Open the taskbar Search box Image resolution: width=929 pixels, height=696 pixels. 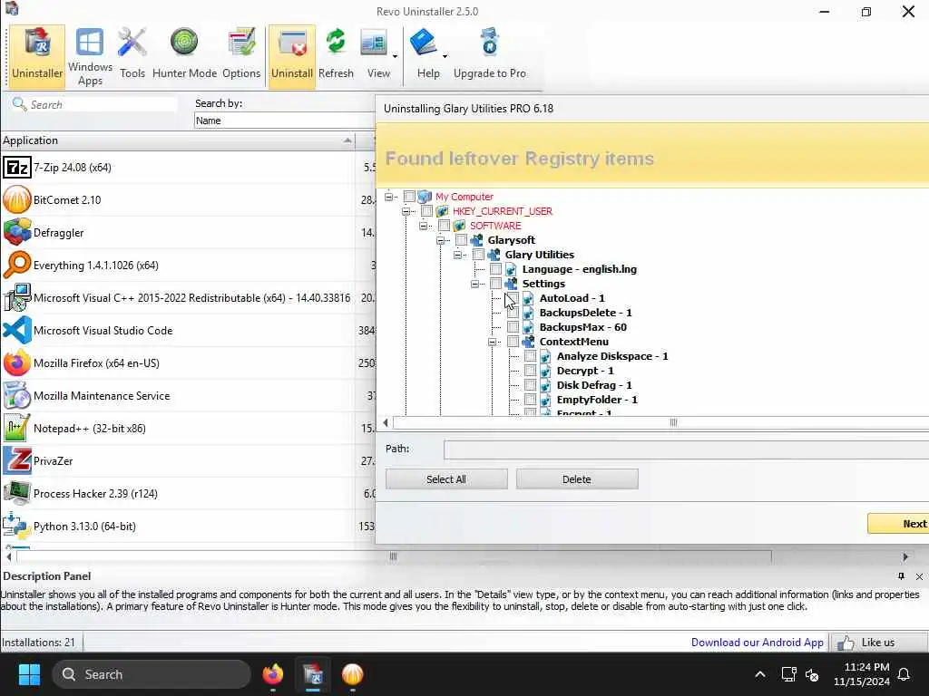pyautogui.click(x=152, y=674)
